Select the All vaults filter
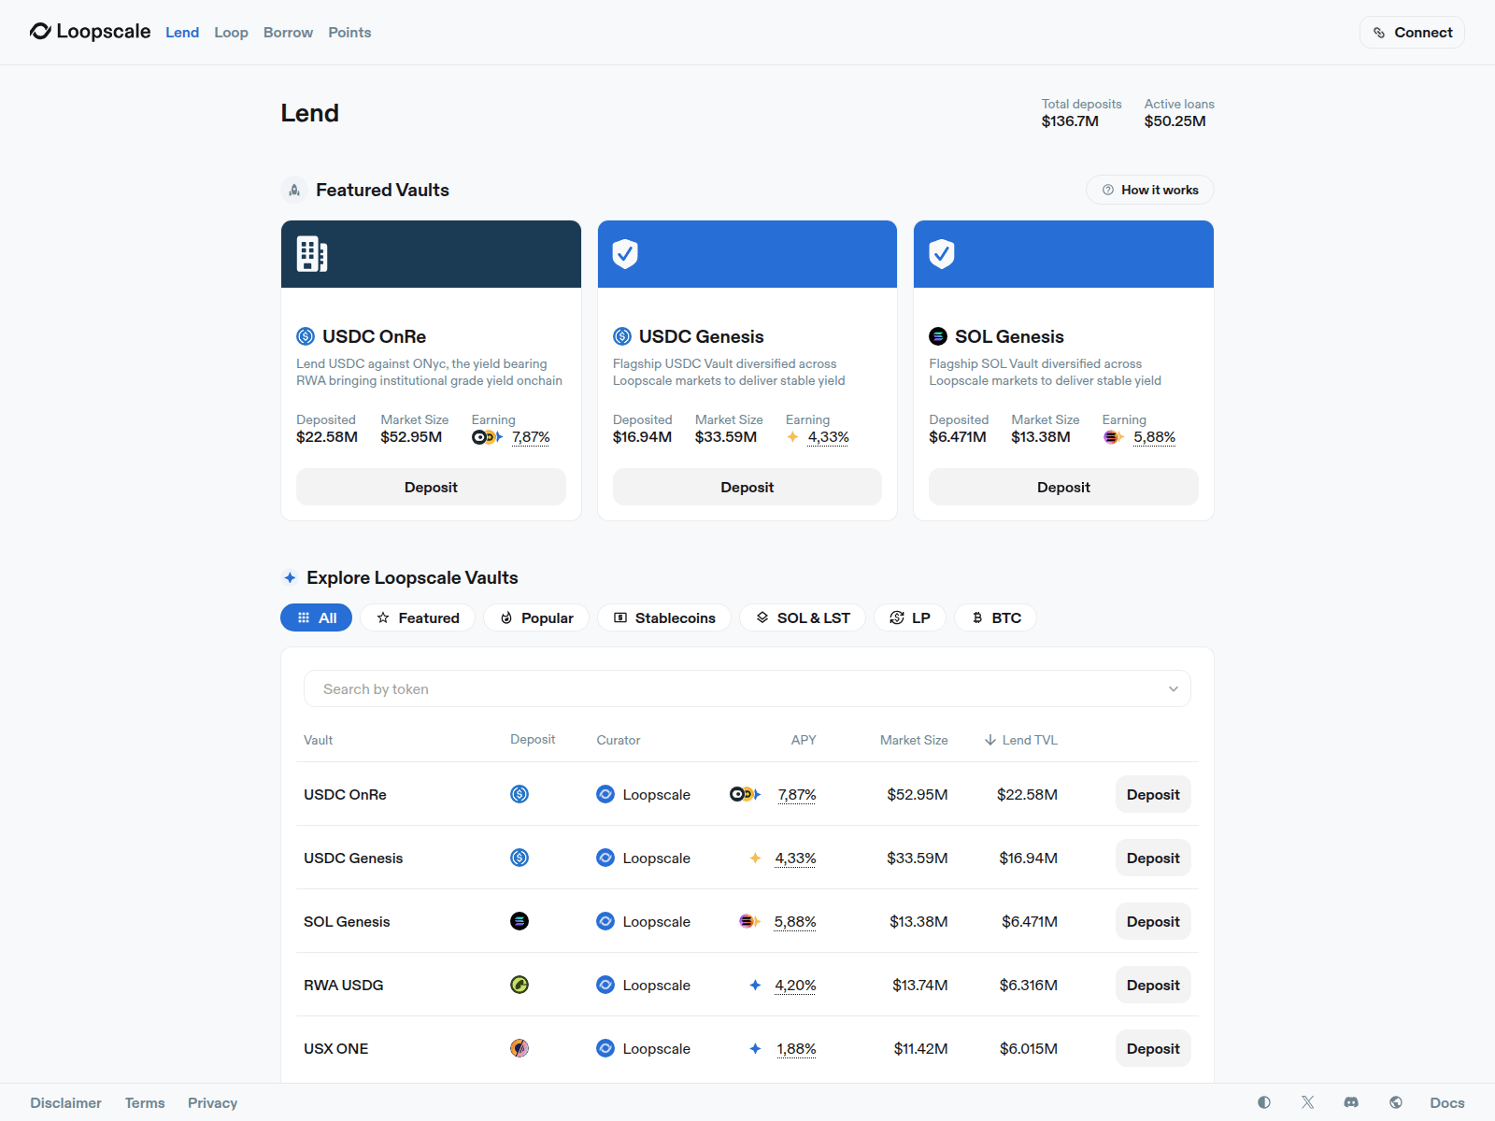 tap(316, 617)
